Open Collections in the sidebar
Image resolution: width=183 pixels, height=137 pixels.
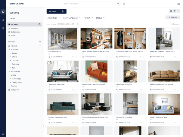pyautogui.click(x=15, y=32)
